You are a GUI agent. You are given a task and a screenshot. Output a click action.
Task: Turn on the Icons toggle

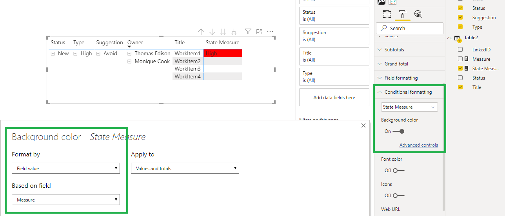tap(398, 196)
